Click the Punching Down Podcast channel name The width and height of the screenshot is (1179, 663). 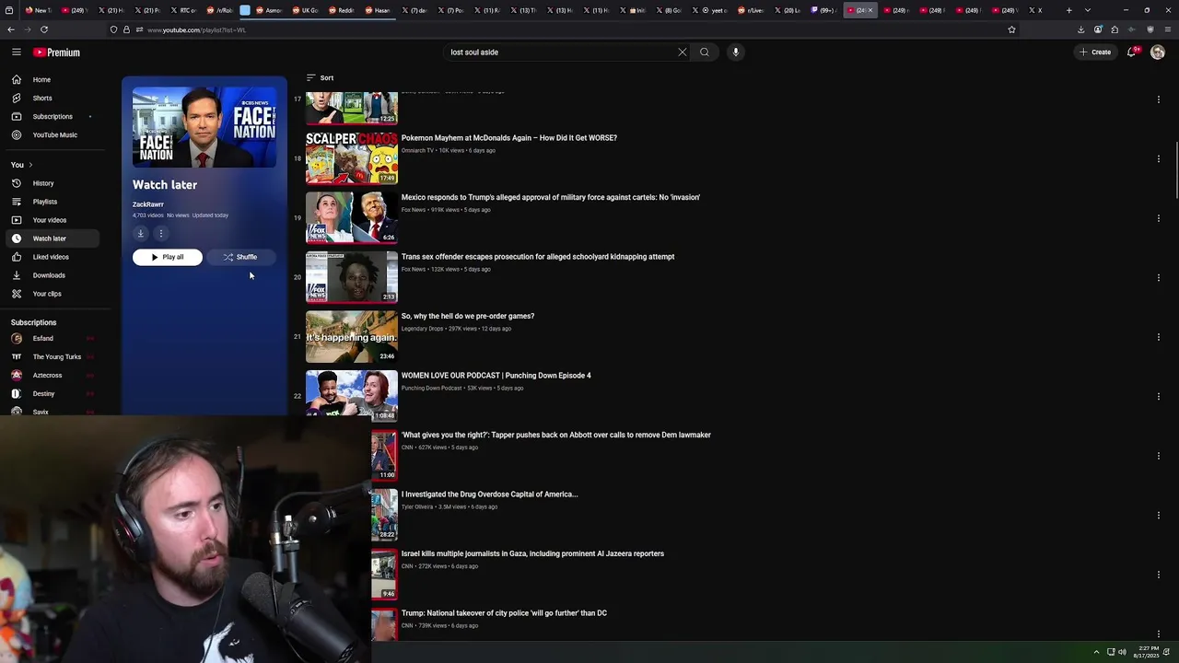pos(432,388)
